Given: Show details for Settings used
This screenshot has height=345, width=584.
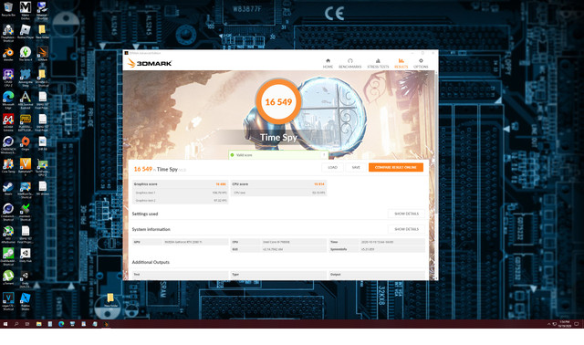Looking at the screenshot, I should pyautogui.click(x=406, y=214).
